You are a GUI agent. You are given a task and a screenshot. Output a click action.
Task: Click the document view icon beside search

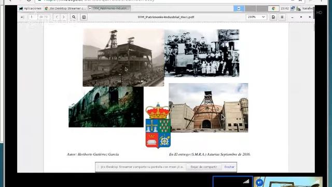click(x=84, y=17)
